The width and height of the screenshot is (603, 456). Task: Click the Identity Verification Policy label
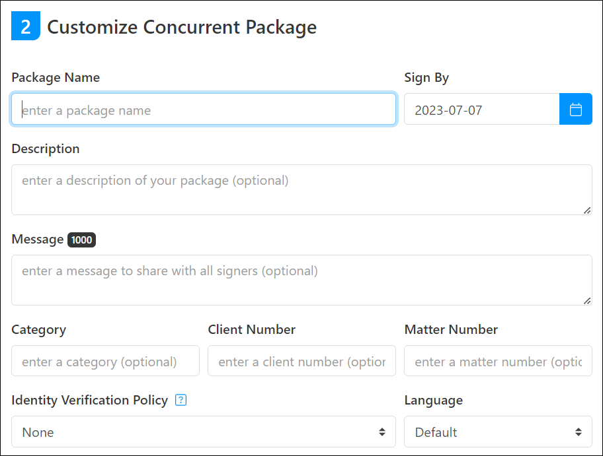(x=89, y=401)
